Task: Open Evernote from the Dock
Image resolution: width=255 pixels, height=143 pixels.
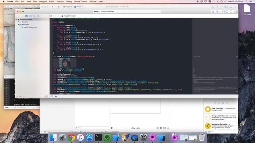Action: point(107,137)
